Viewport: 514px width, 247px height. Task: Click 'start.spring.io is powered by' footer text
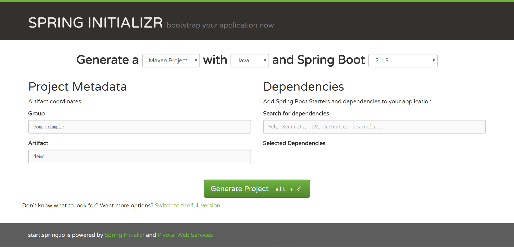tap(66, 235)
